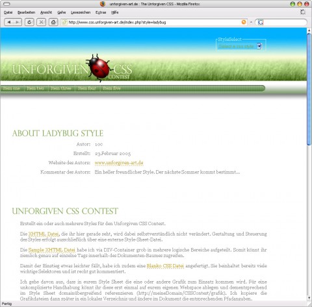Click the pill-shaped button in the title bar

point(7,4)
